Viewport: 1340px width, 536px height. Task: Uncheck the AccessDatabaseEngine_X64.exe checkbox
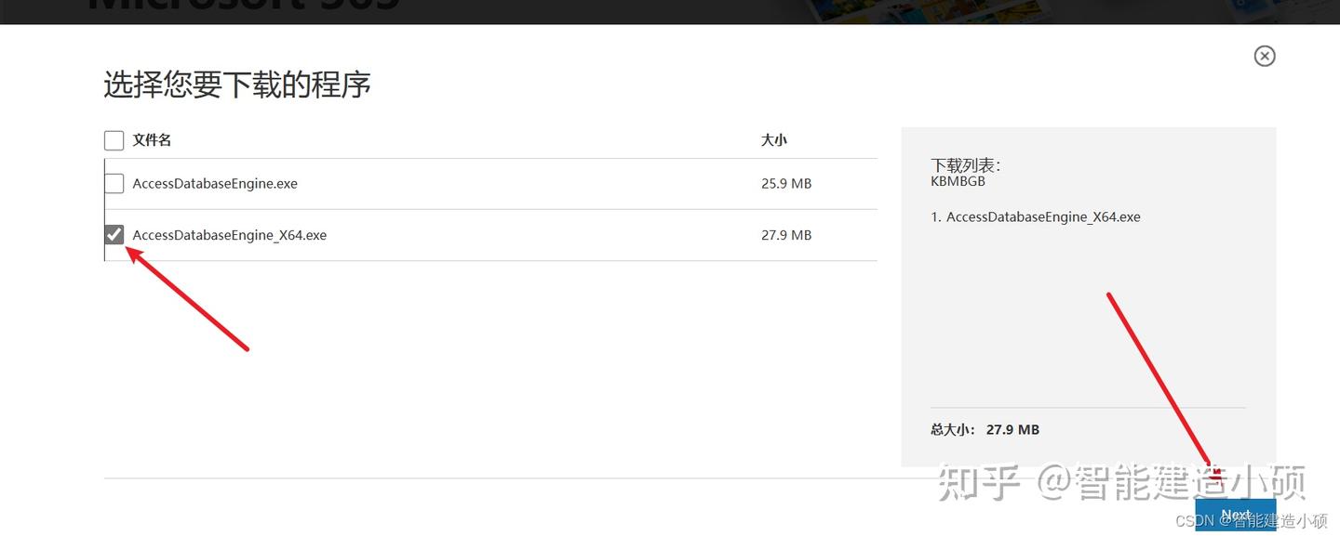point(114,235)
